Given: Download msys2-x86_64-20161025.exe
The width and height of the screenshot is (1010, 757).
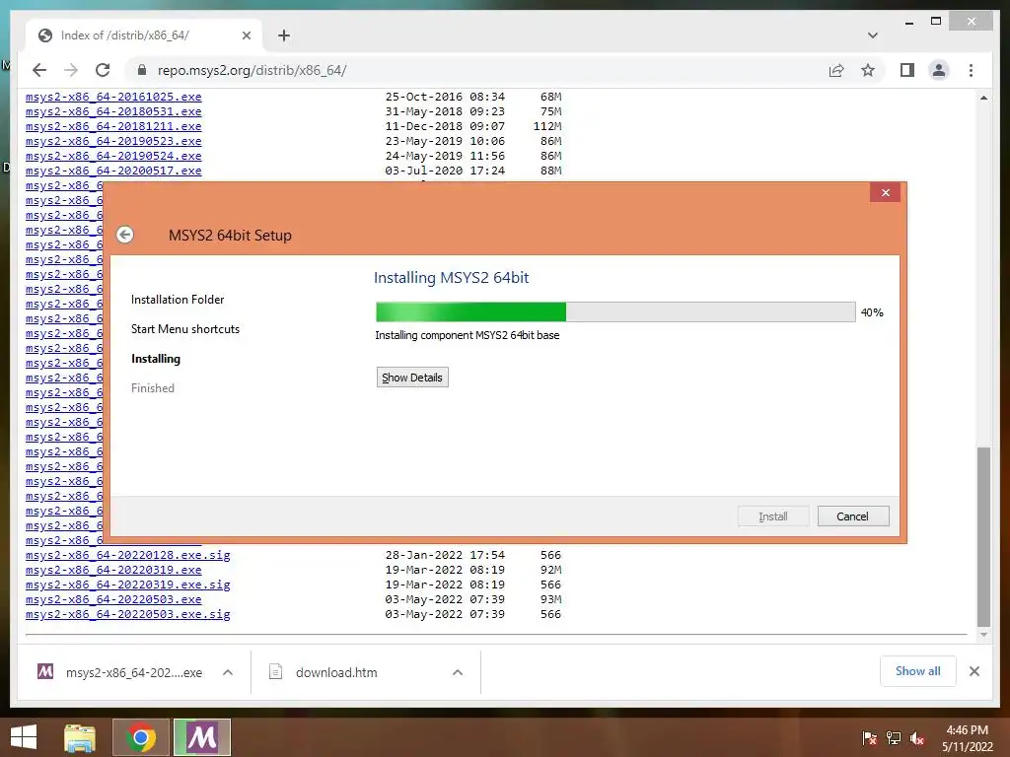Looking at the screenshot, I should (x=113, y=97).
